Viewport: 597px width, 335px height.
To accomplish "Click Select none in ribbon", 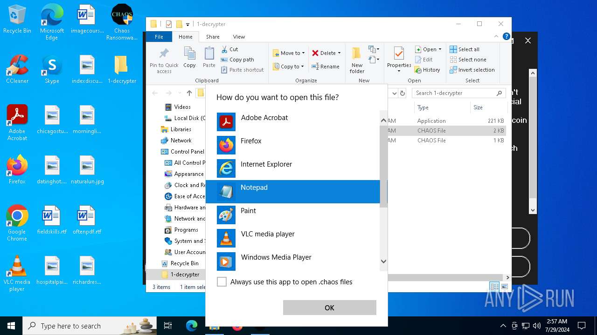I will [x=468, y=60].
